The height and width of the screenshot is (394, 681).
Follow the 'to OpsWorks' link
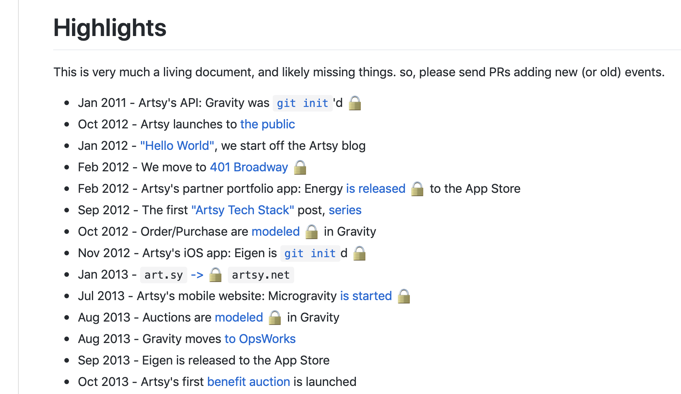(x=260, y=339)
